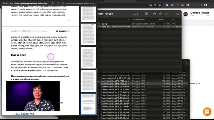The width and height of the screenshot is (214, 120).
Task: Click the blue grid extension icon in the browser toolbar
Action: pyautogui.click(x=172, y=5)
